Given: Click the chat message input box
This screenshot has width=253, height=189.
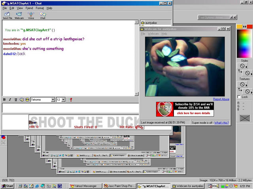Looking at the screenshot, I should tap(70, 108).
